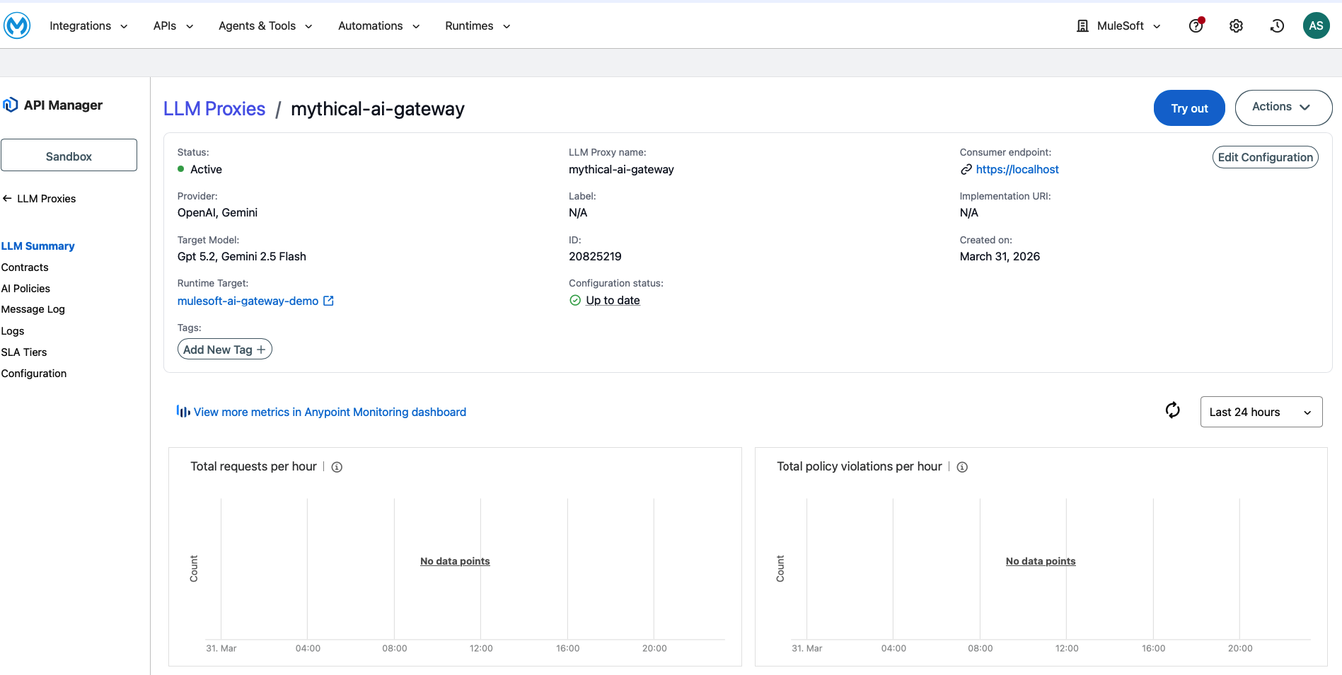Click the Edit Configuration button
The width and height of the screenshot is (1342, 675).
[1265, 157]
